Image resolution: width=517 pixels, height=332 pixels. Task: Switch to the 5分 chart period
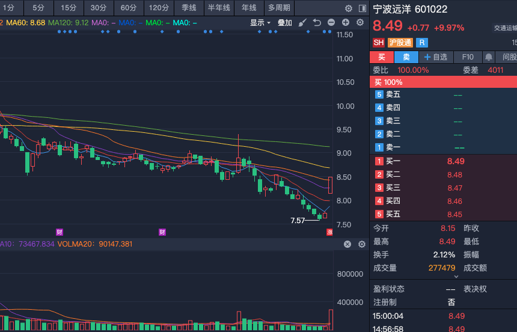(x=38, y=8)
